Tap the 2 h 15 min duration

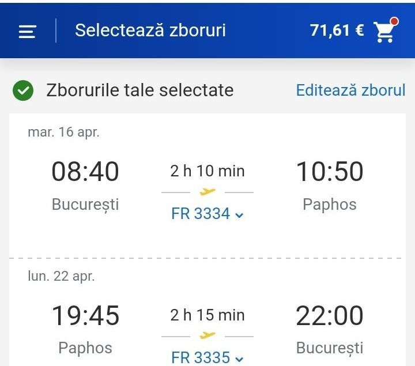[207, 315]
